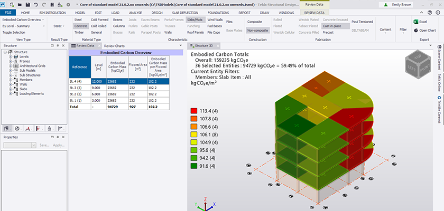Click the Post Tensioned fabrication button

click(362, 22)
